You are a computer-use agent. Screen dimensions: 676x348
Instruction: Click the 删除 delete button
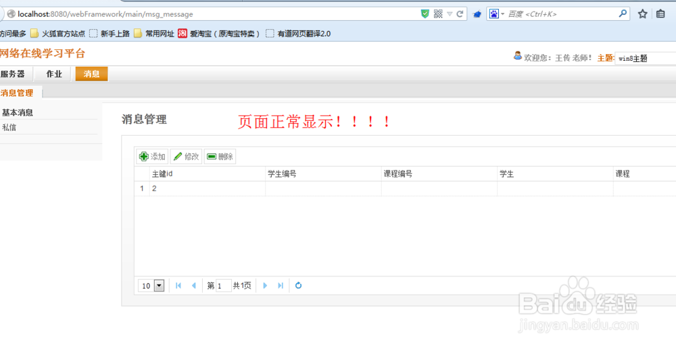[x=220, y=156]
